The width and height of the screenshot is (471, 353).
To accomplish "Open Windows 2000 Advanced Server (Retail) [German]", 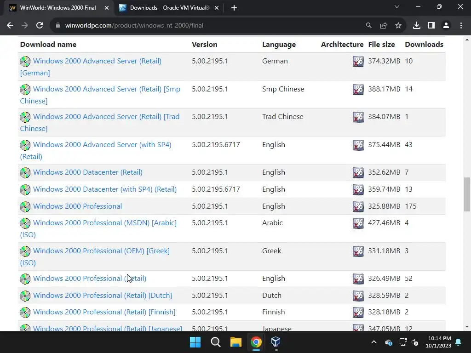I will point(91,67).
